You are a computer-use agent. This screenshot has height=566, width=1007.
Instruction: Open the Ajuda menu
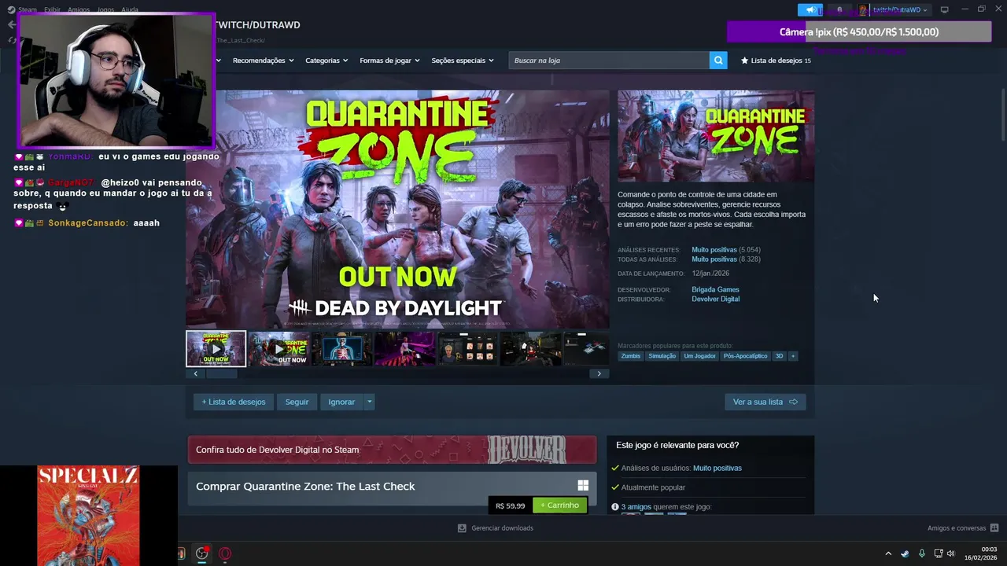point(130,10)
